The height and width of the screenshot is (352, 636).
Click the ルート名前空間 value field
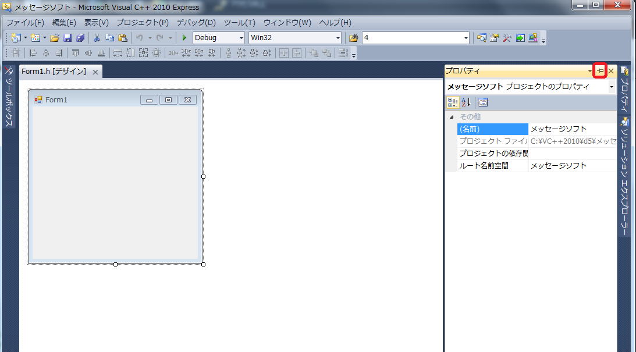pos(572,166)
